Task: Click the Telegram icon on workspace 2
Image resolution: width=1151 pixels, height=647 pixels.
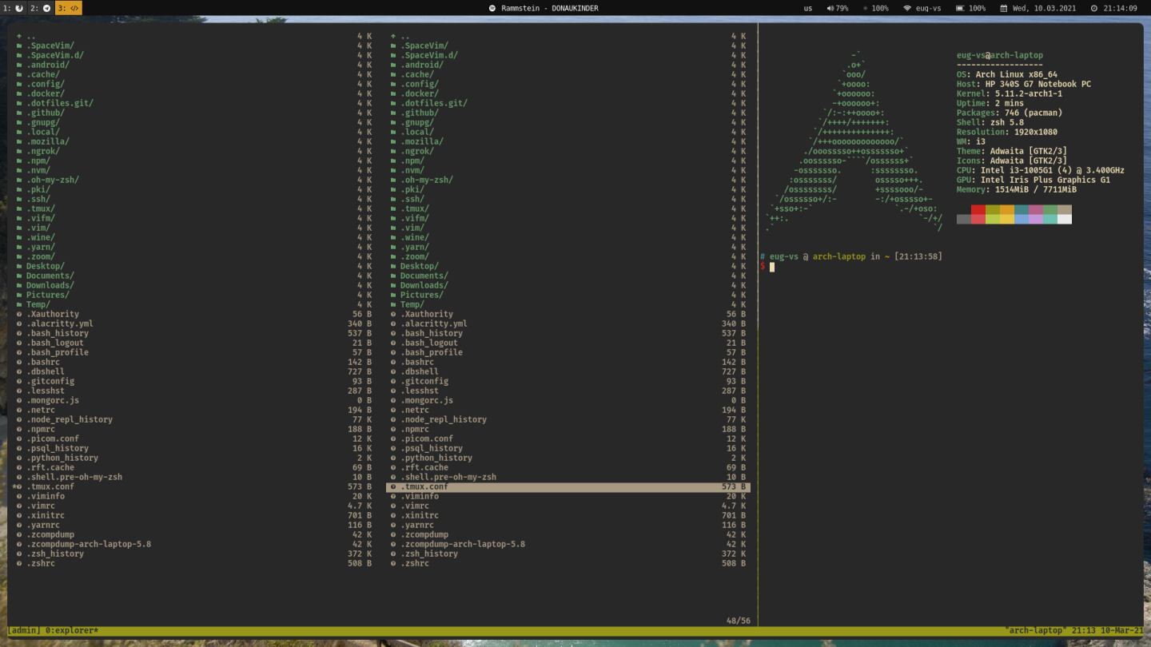Action: (47, 8)
